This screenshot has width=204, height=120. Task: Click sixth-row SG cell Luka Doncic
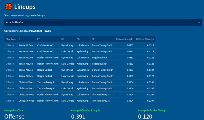point(68,76)
